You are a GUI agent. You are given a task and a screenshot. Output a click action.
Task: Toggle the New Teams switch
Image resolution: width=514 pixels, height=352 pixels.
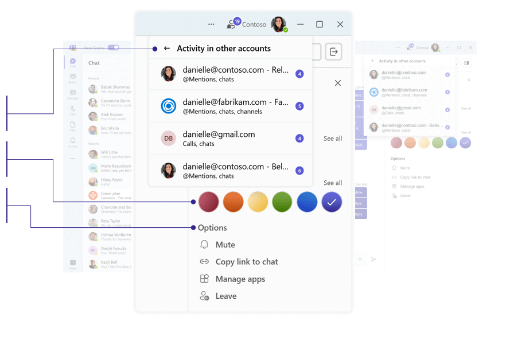point(113,48)
